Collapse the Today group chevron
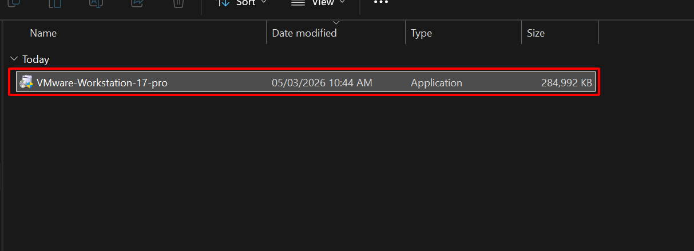This screenshot has width=694, height=251. 14,59
